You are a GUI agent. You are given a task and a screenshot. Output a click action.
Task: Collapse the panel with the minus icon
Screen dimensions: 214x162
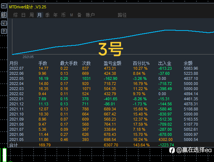click(4, 6)
